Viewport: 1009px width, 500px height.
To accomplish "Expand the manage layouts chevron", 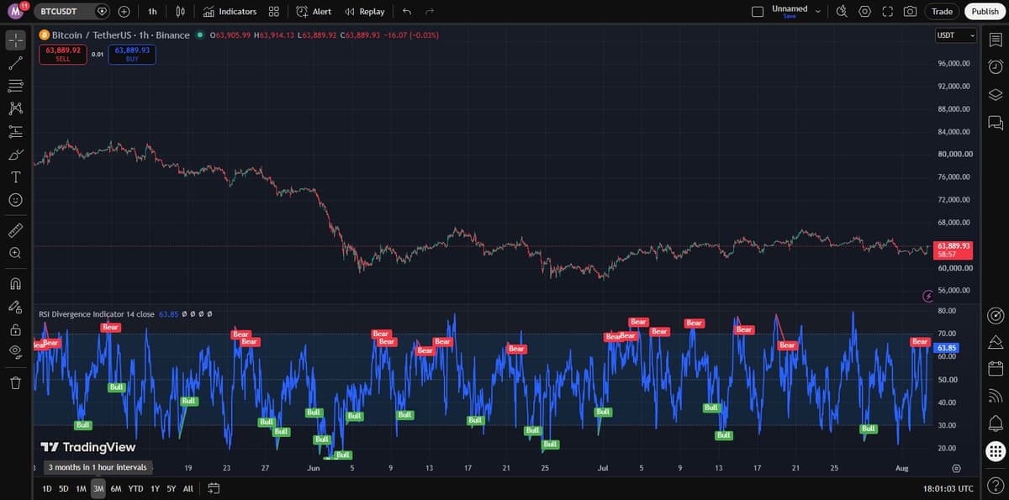I will [x=817, y=12].
